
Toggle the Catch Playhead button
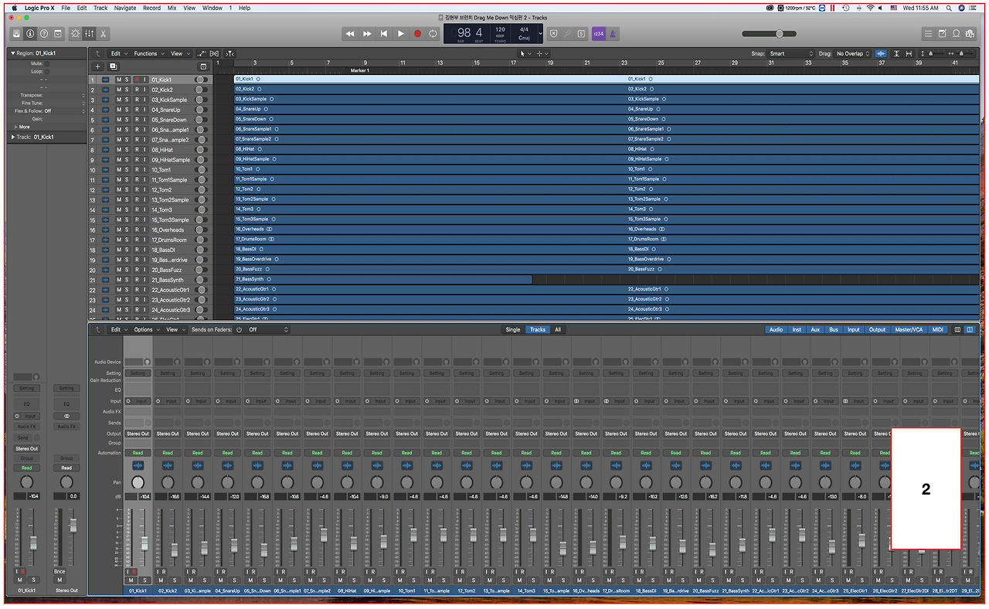[229, 53]
